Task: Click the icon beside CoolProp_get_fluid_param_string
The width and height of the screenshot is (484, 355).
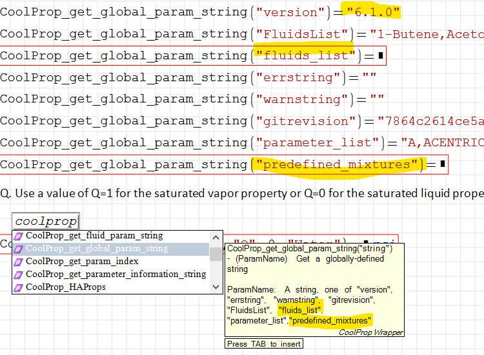Action: (x=19, y=236)
